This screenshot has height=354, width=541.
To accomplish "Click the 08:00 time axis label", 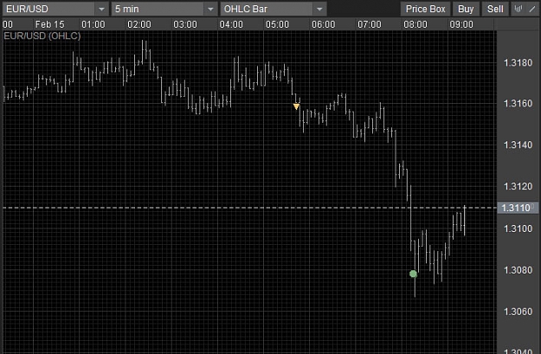I will (x=415, y=24).
